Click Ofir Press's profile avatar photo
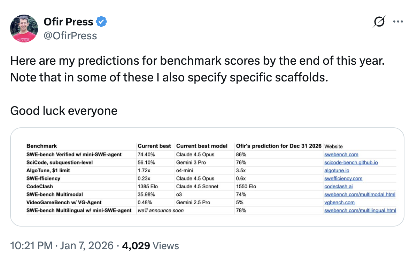 24,29
